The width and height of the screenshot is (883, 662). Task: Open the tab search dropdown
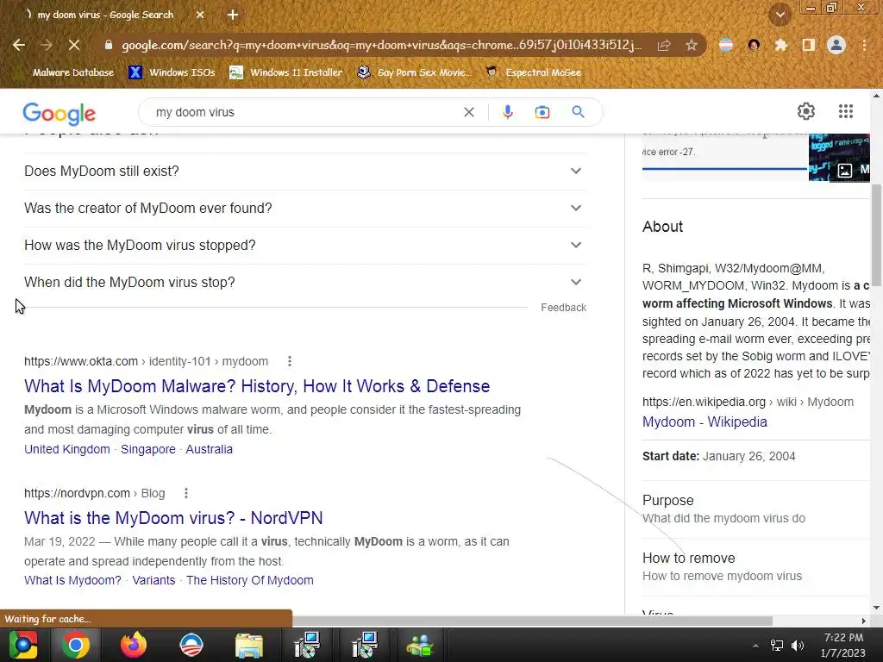point(780,15)
